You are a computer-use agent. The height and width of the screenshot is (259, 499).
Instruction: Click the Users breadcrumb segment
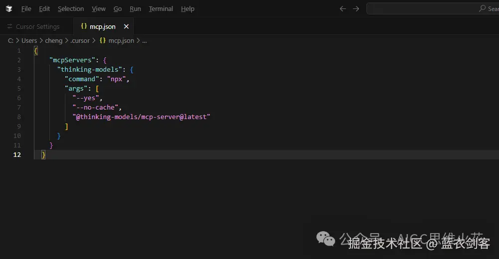[x=29, y=41]
